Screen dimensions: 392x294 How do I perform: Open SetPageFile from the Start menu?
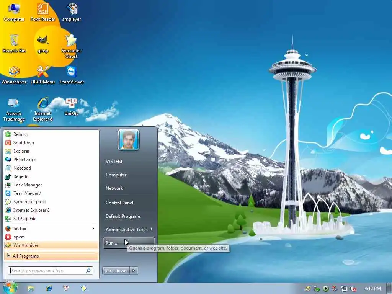[51, 219]
